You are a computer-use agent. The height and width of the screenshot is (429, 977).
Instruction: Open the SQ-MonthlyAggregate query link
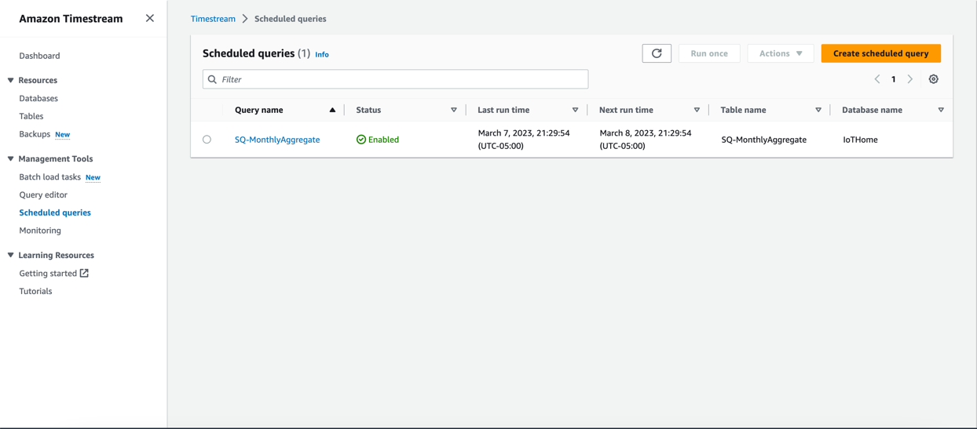(x=277, y=140)
